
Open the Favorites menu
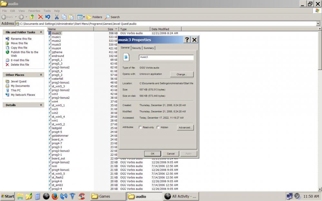point(34,11)
